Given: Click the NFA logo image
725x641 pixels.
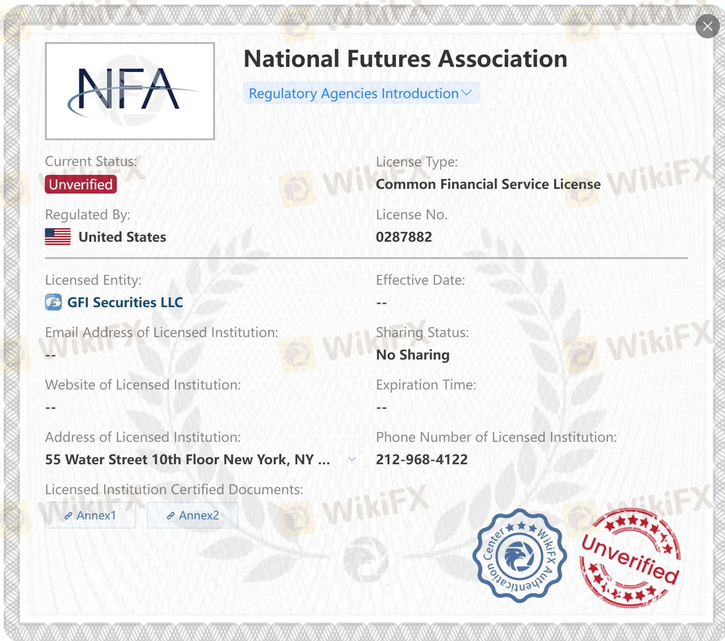Looking at the screenshot, I should 130,91.
